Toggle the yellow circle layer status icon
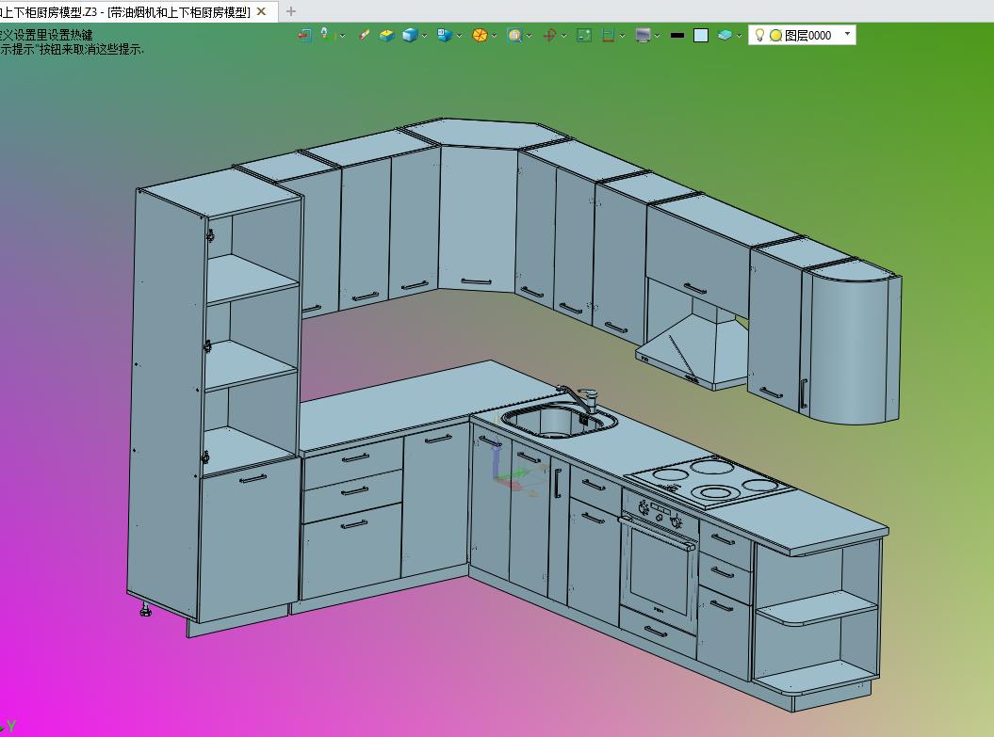 (775, 35)
